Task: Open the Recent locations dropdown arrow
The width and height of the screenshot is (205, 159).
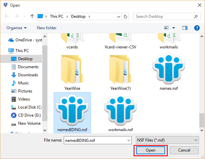Action: tap(24, 16)
